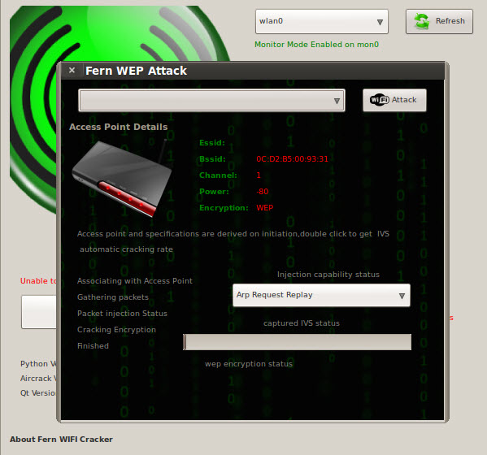Click the About Fern WIFI Cracker text
The height and width of the screenshot is (455, 487).
tap(61, 440)
